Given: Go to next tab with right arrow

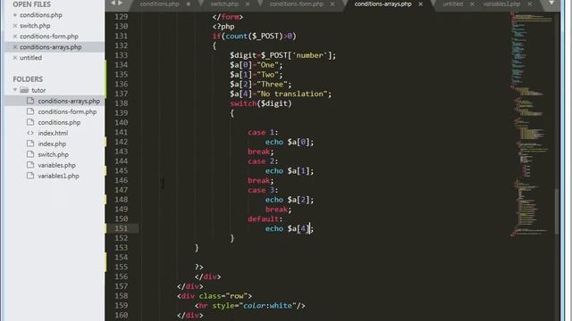Looking at the screenshot, I should point(120,4).
